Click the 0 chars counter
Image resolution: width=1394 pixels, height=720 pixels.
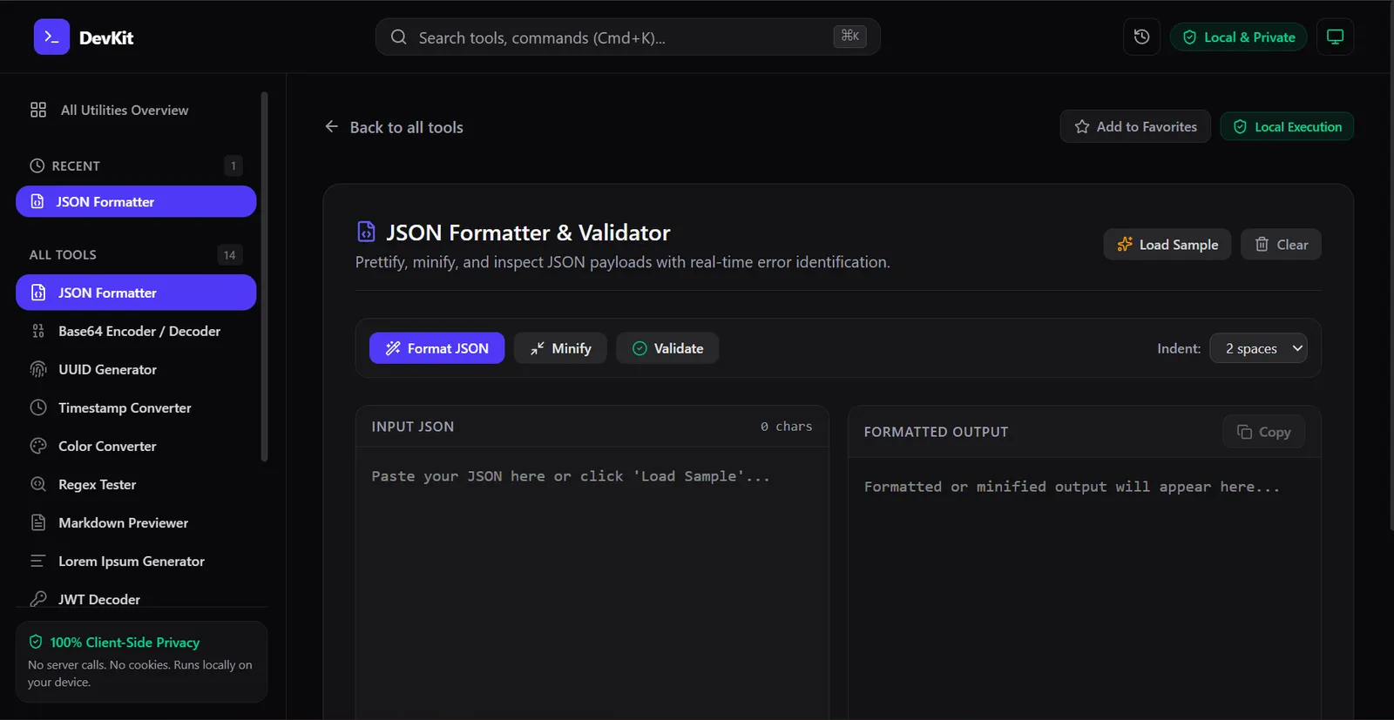pos(786,427)
